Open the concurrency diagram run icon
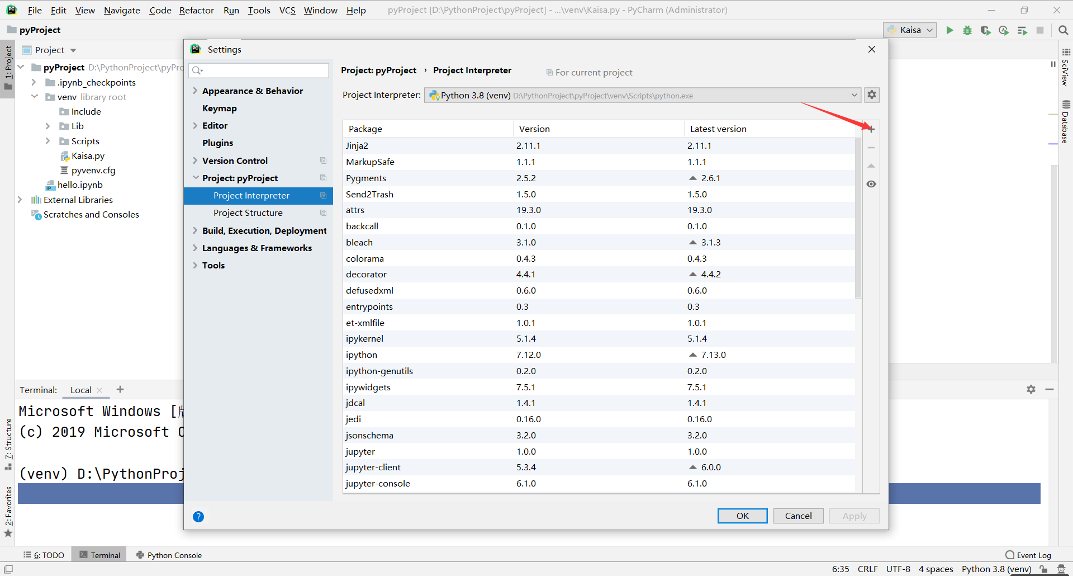 (1022, 30)
